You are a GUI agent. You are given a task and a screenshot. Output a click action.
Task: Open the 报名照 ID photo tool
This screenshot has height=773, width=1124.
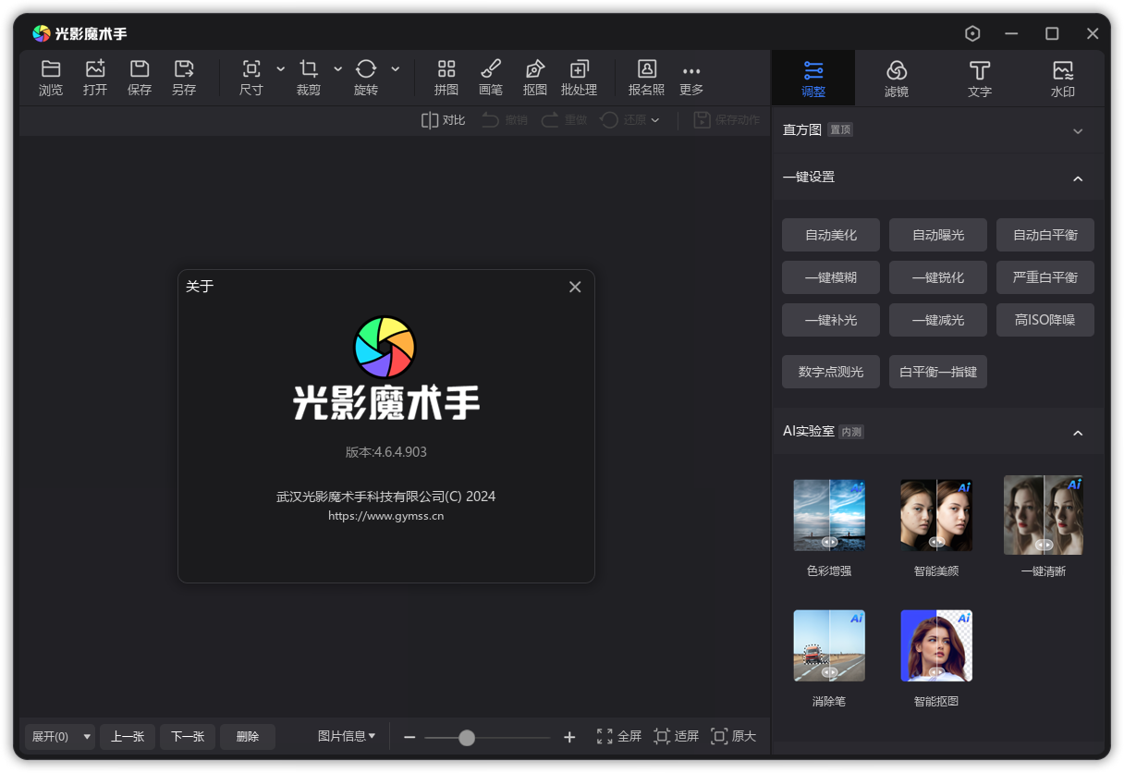click(647, 78)
